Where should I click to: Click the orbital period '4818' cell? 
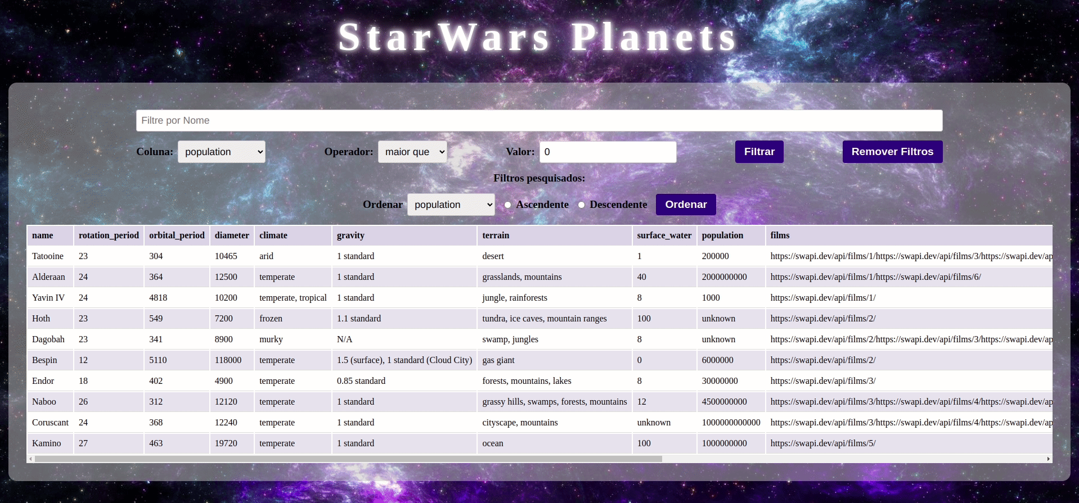[x=177, y=298]
